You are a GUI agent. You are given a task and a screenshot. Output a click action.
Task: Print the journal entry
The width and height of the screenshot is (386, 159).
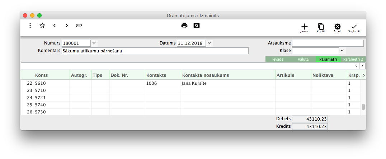(184, 25)
